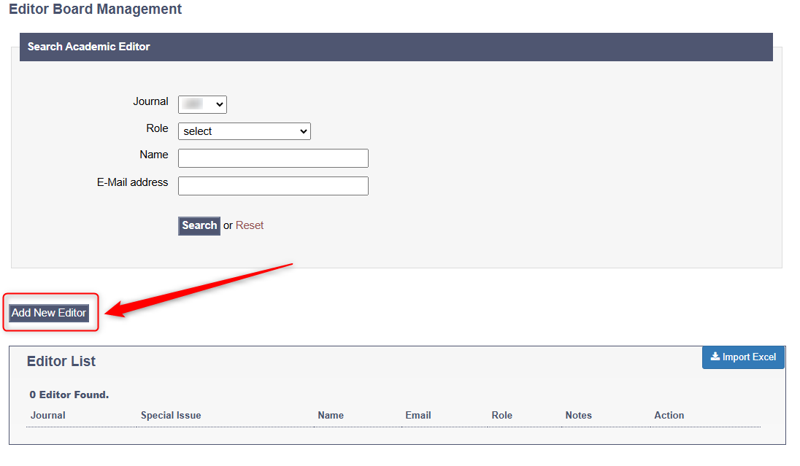Focus the E-Mail address input box
This screenshot has height=466, width=800.
click(273, 186)
